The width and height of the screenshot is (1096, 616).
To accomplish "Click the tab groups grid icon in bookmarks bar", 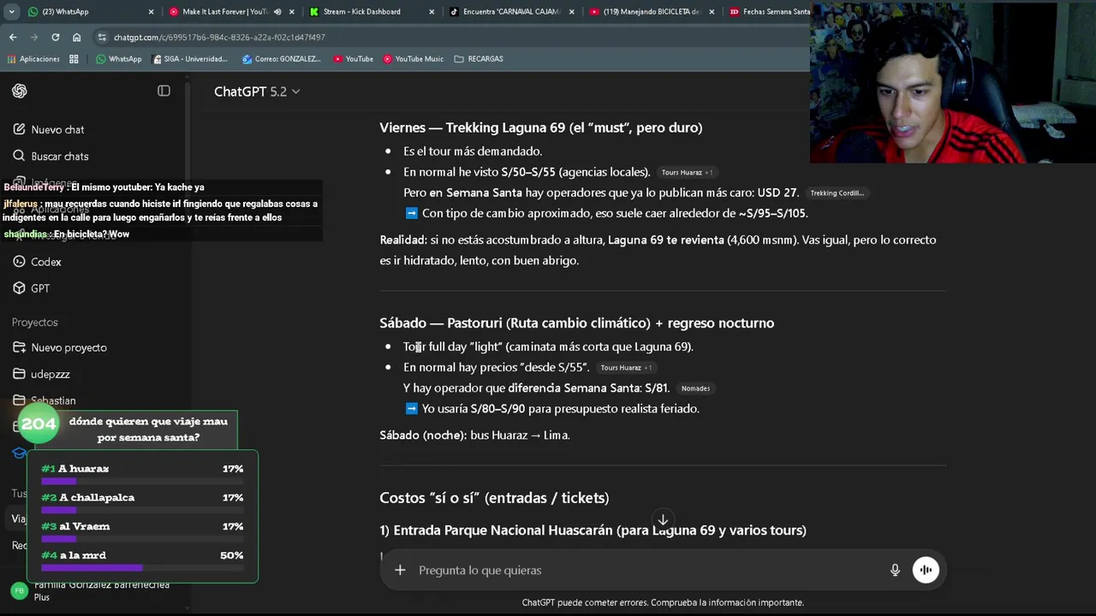I will coord(74,59).
